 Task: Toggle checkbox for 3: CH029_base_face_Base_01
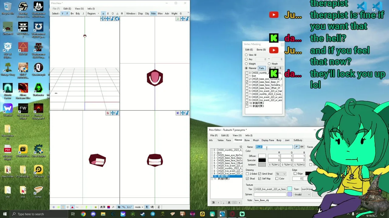pos(247,82)
